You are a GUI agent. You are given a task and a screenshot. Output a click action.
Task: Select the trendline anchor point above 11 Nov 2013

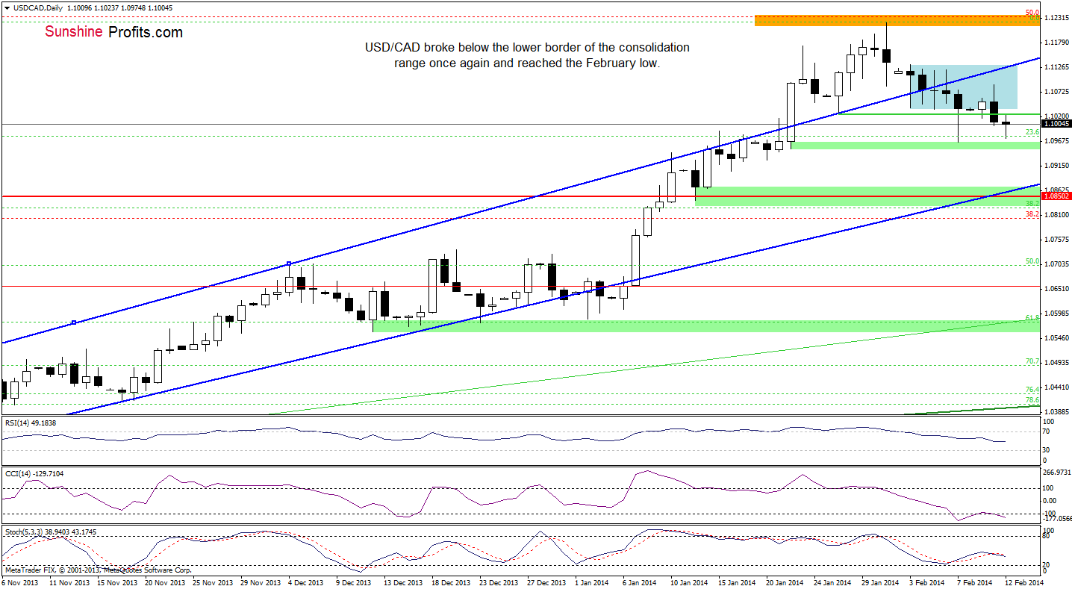pos(73,322)
